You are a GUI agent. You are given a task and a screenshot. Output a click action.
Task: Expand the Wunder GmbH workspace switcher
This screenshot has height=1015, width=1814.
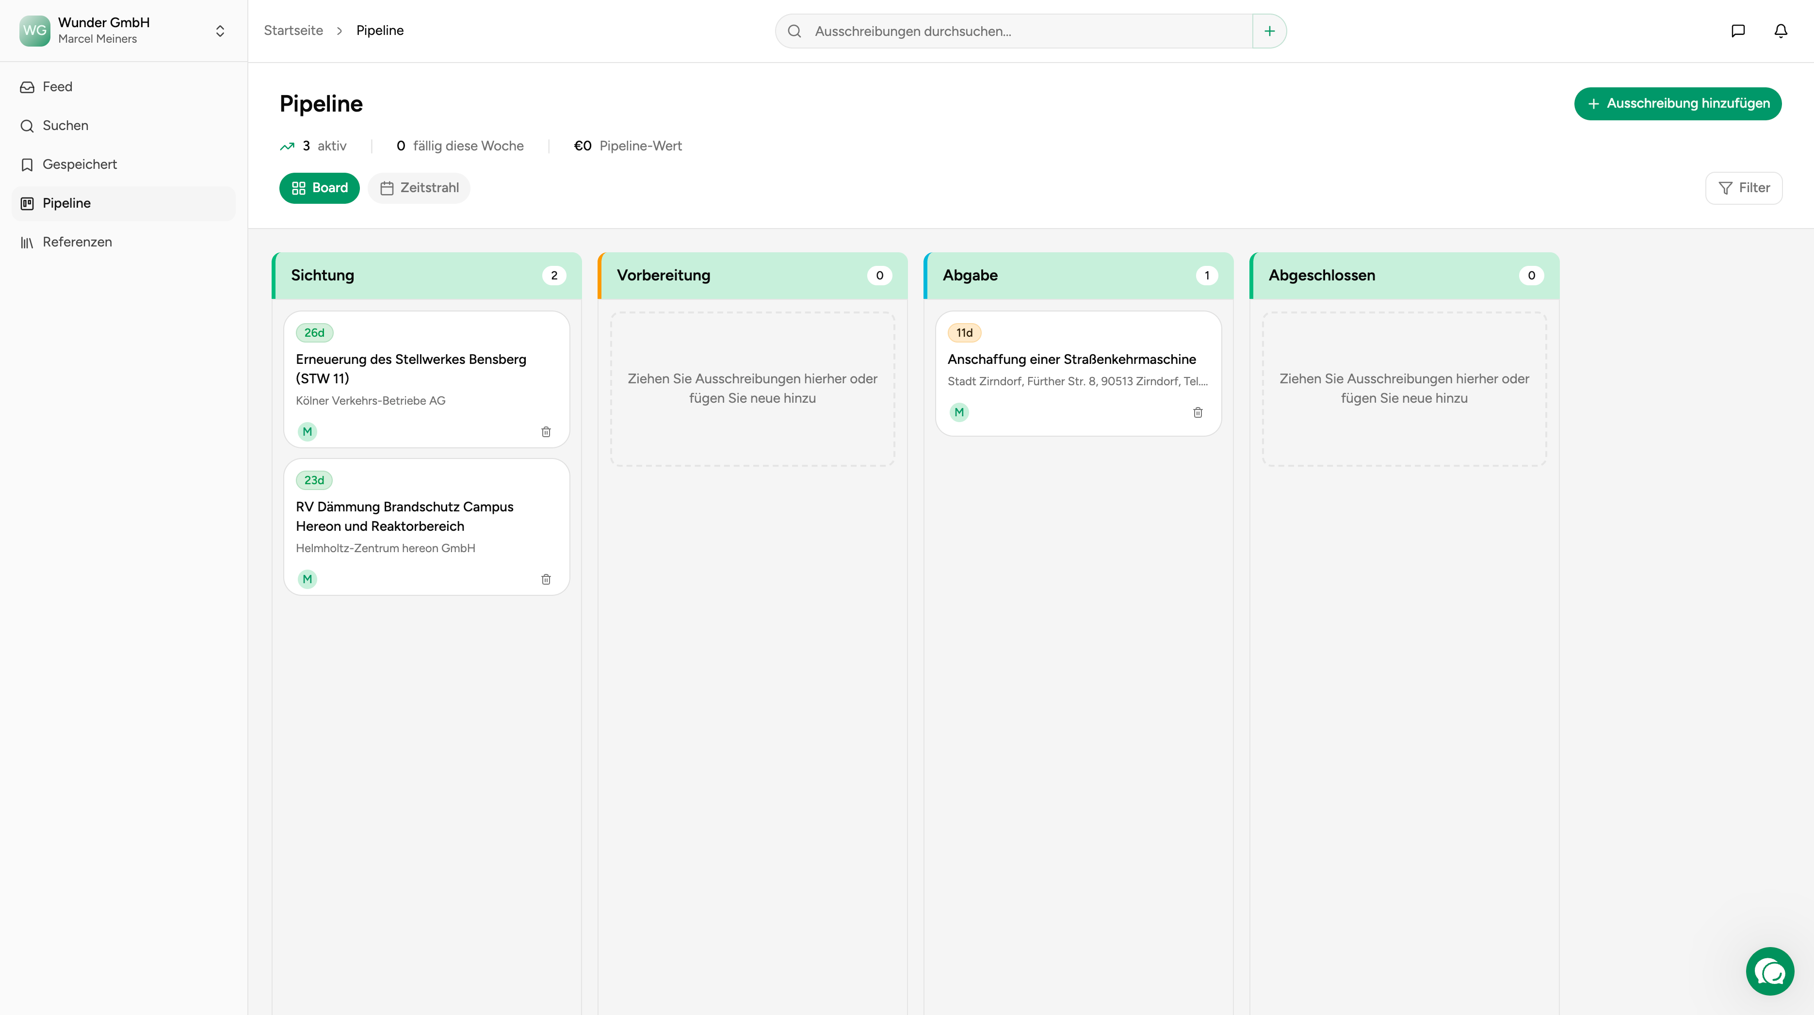[220, 31]
